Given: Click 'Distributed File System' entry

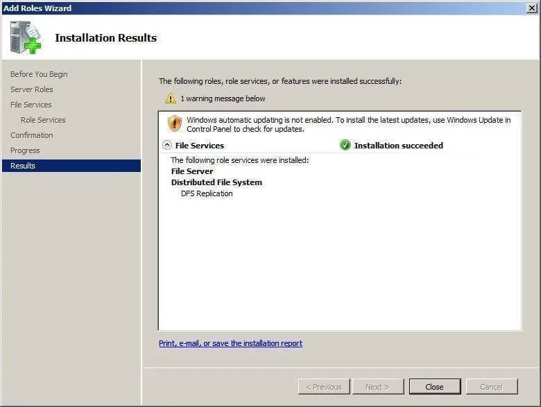Looking at the screenshot, I should click(x=216, y=182).
